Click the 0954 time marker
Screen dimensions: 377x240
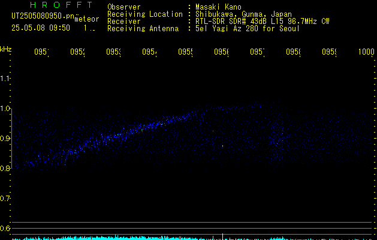click(150, 52)
